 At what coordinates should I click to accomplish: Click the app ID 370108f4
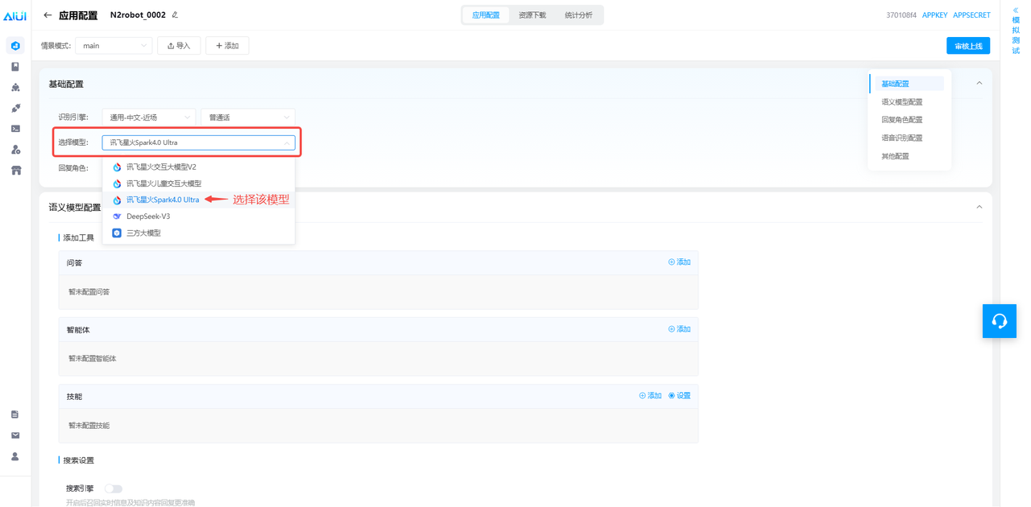[x=901, y=15]
